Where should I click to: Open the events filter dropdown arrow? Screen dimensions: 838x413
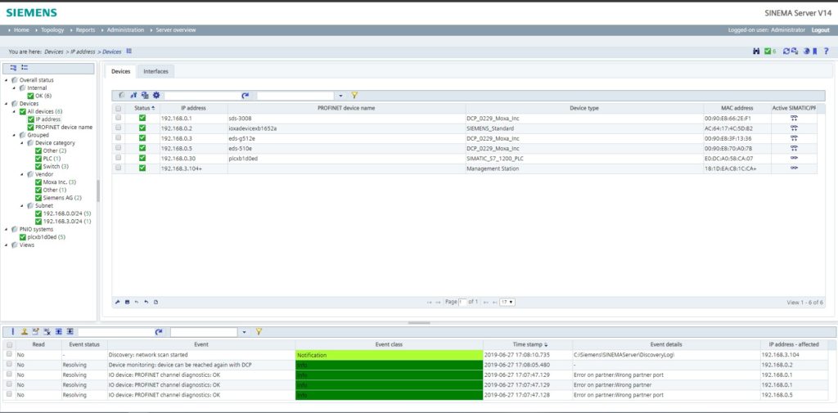(x=244, y=332)
